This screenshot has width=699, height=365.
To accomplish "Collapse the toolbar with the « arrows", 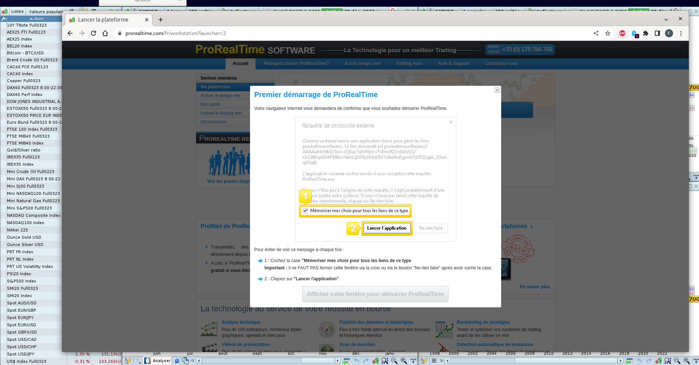I will (193, 361).
